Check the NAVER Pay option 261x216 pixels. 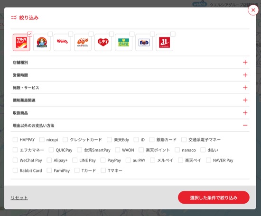click(209, 160)
